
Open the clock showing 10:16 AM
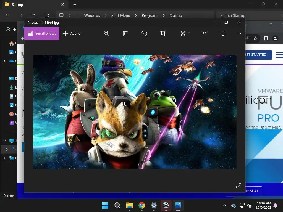pos(263,205)
